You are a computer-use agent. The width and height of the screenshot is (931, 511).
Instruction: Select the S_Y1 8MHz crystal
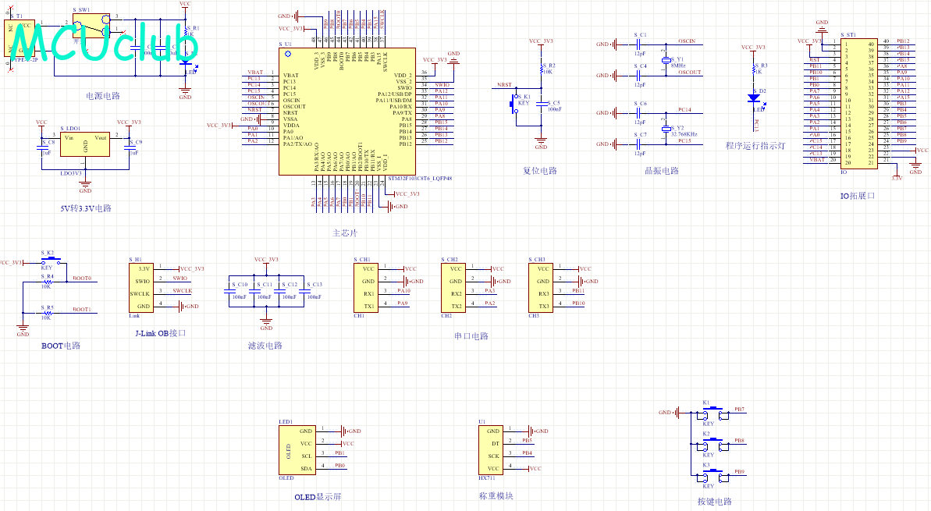click(x=666, y=59)
